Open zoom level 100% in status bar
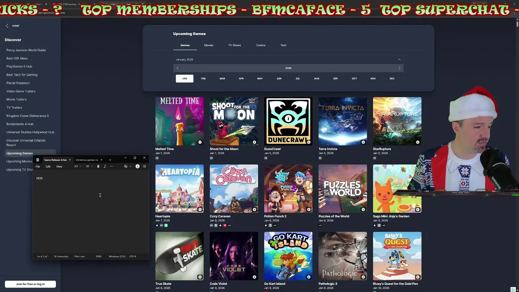The width and height of the screenshot is (519, 292). coord(99,256)
